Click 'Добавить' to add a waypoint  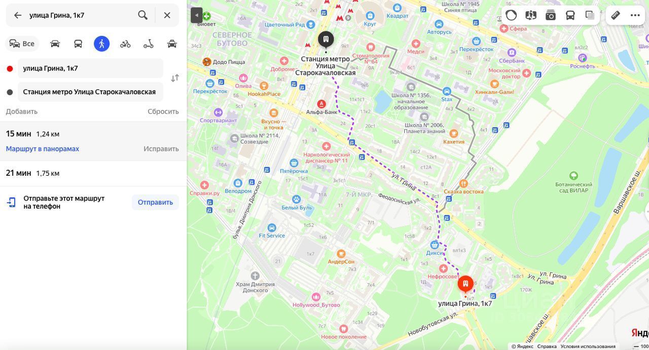22,111
